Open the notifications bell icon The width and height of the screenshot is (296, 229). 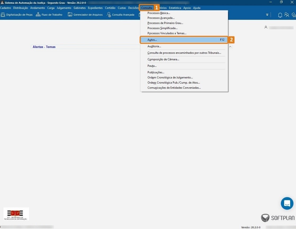coord(280,15)
